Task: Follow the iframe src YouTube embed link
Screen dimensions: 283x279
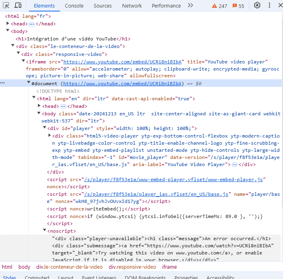Action: [x=122, y=62]
